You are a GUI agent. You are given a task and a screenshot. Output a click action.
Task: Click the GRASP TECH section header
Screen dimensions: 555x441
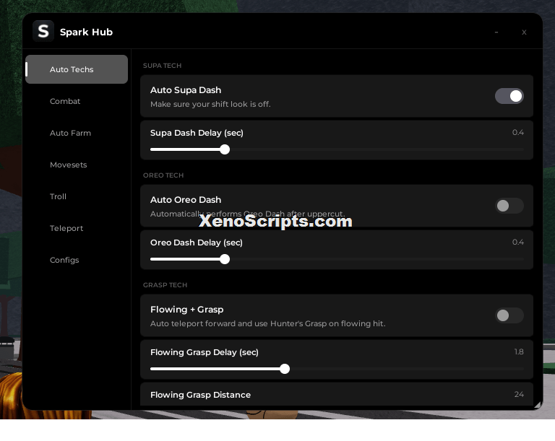click(165, 285)
